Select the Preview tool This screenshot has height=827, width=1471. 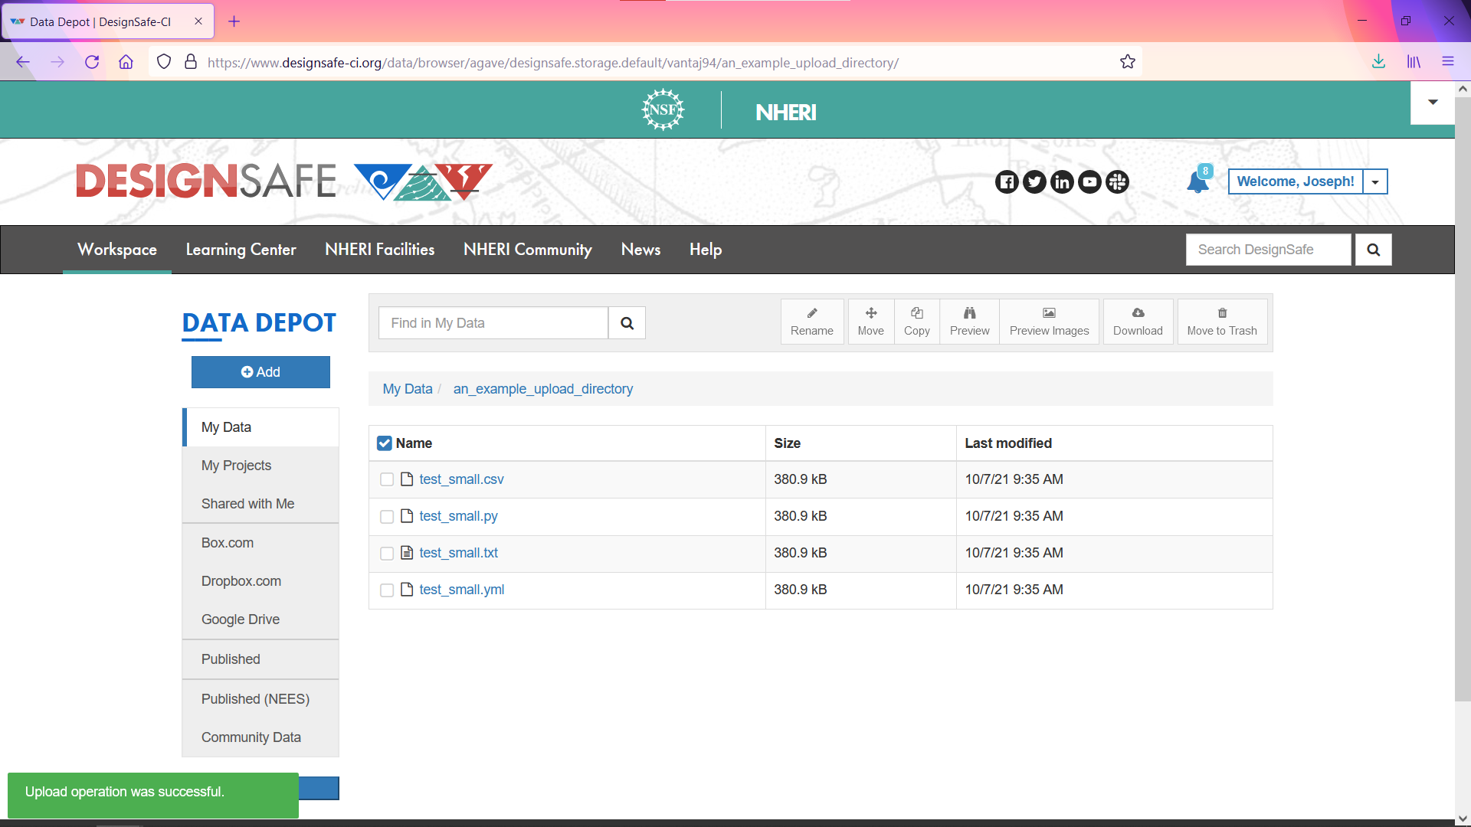tap(968, 321)
